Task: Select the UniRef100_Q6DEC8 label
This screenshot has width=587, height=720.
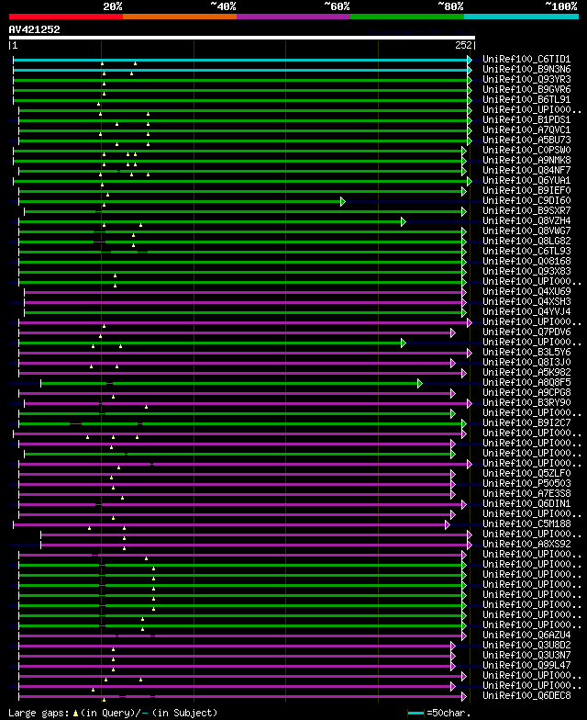Action: [x=526, y=696]
